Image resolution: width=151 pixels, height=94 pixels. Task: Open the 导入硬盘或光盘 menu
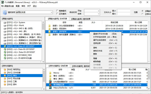pyautogui.click(x=7, y=6)
